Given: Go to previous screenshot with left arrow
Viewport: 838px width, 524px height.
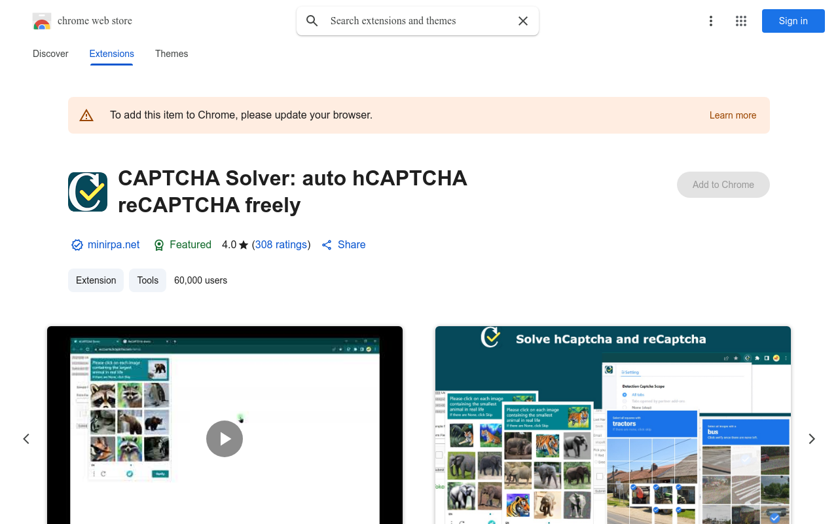Looking at the screenshot, I should (26, 439).
